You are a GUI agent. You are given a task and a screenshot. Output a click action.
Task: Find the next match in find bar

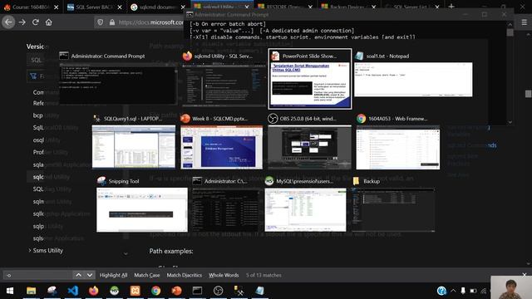90,275
